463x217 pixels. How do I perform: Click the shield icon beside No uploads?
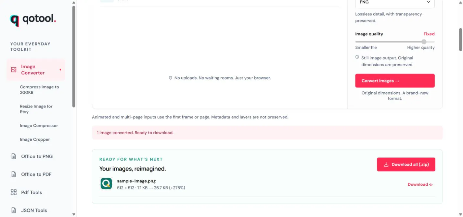click(x=170, y=78)
